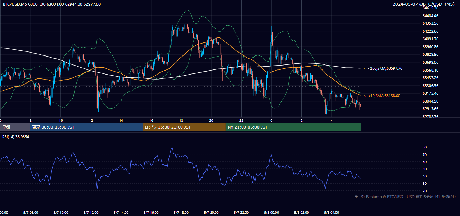Click price level 64222.66 on the axis
Screen dimensions: 460x216
[430, 31]
